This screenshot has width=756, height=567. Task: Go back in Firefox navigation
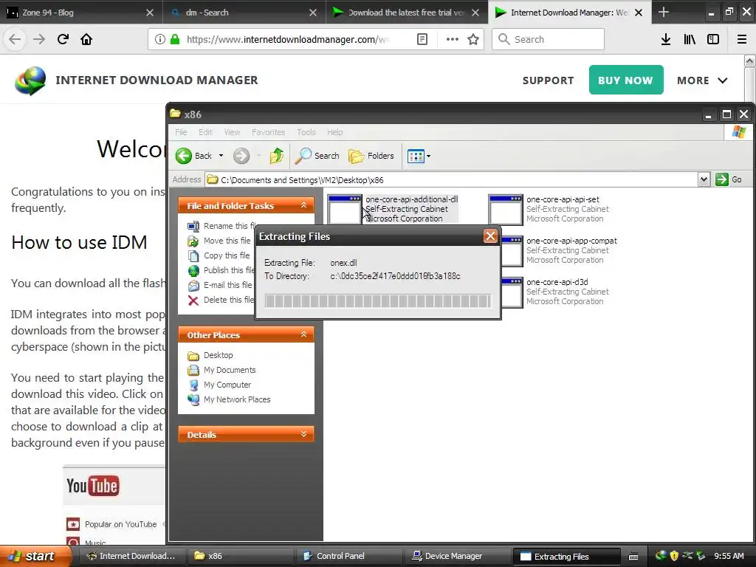pos(15,39)
